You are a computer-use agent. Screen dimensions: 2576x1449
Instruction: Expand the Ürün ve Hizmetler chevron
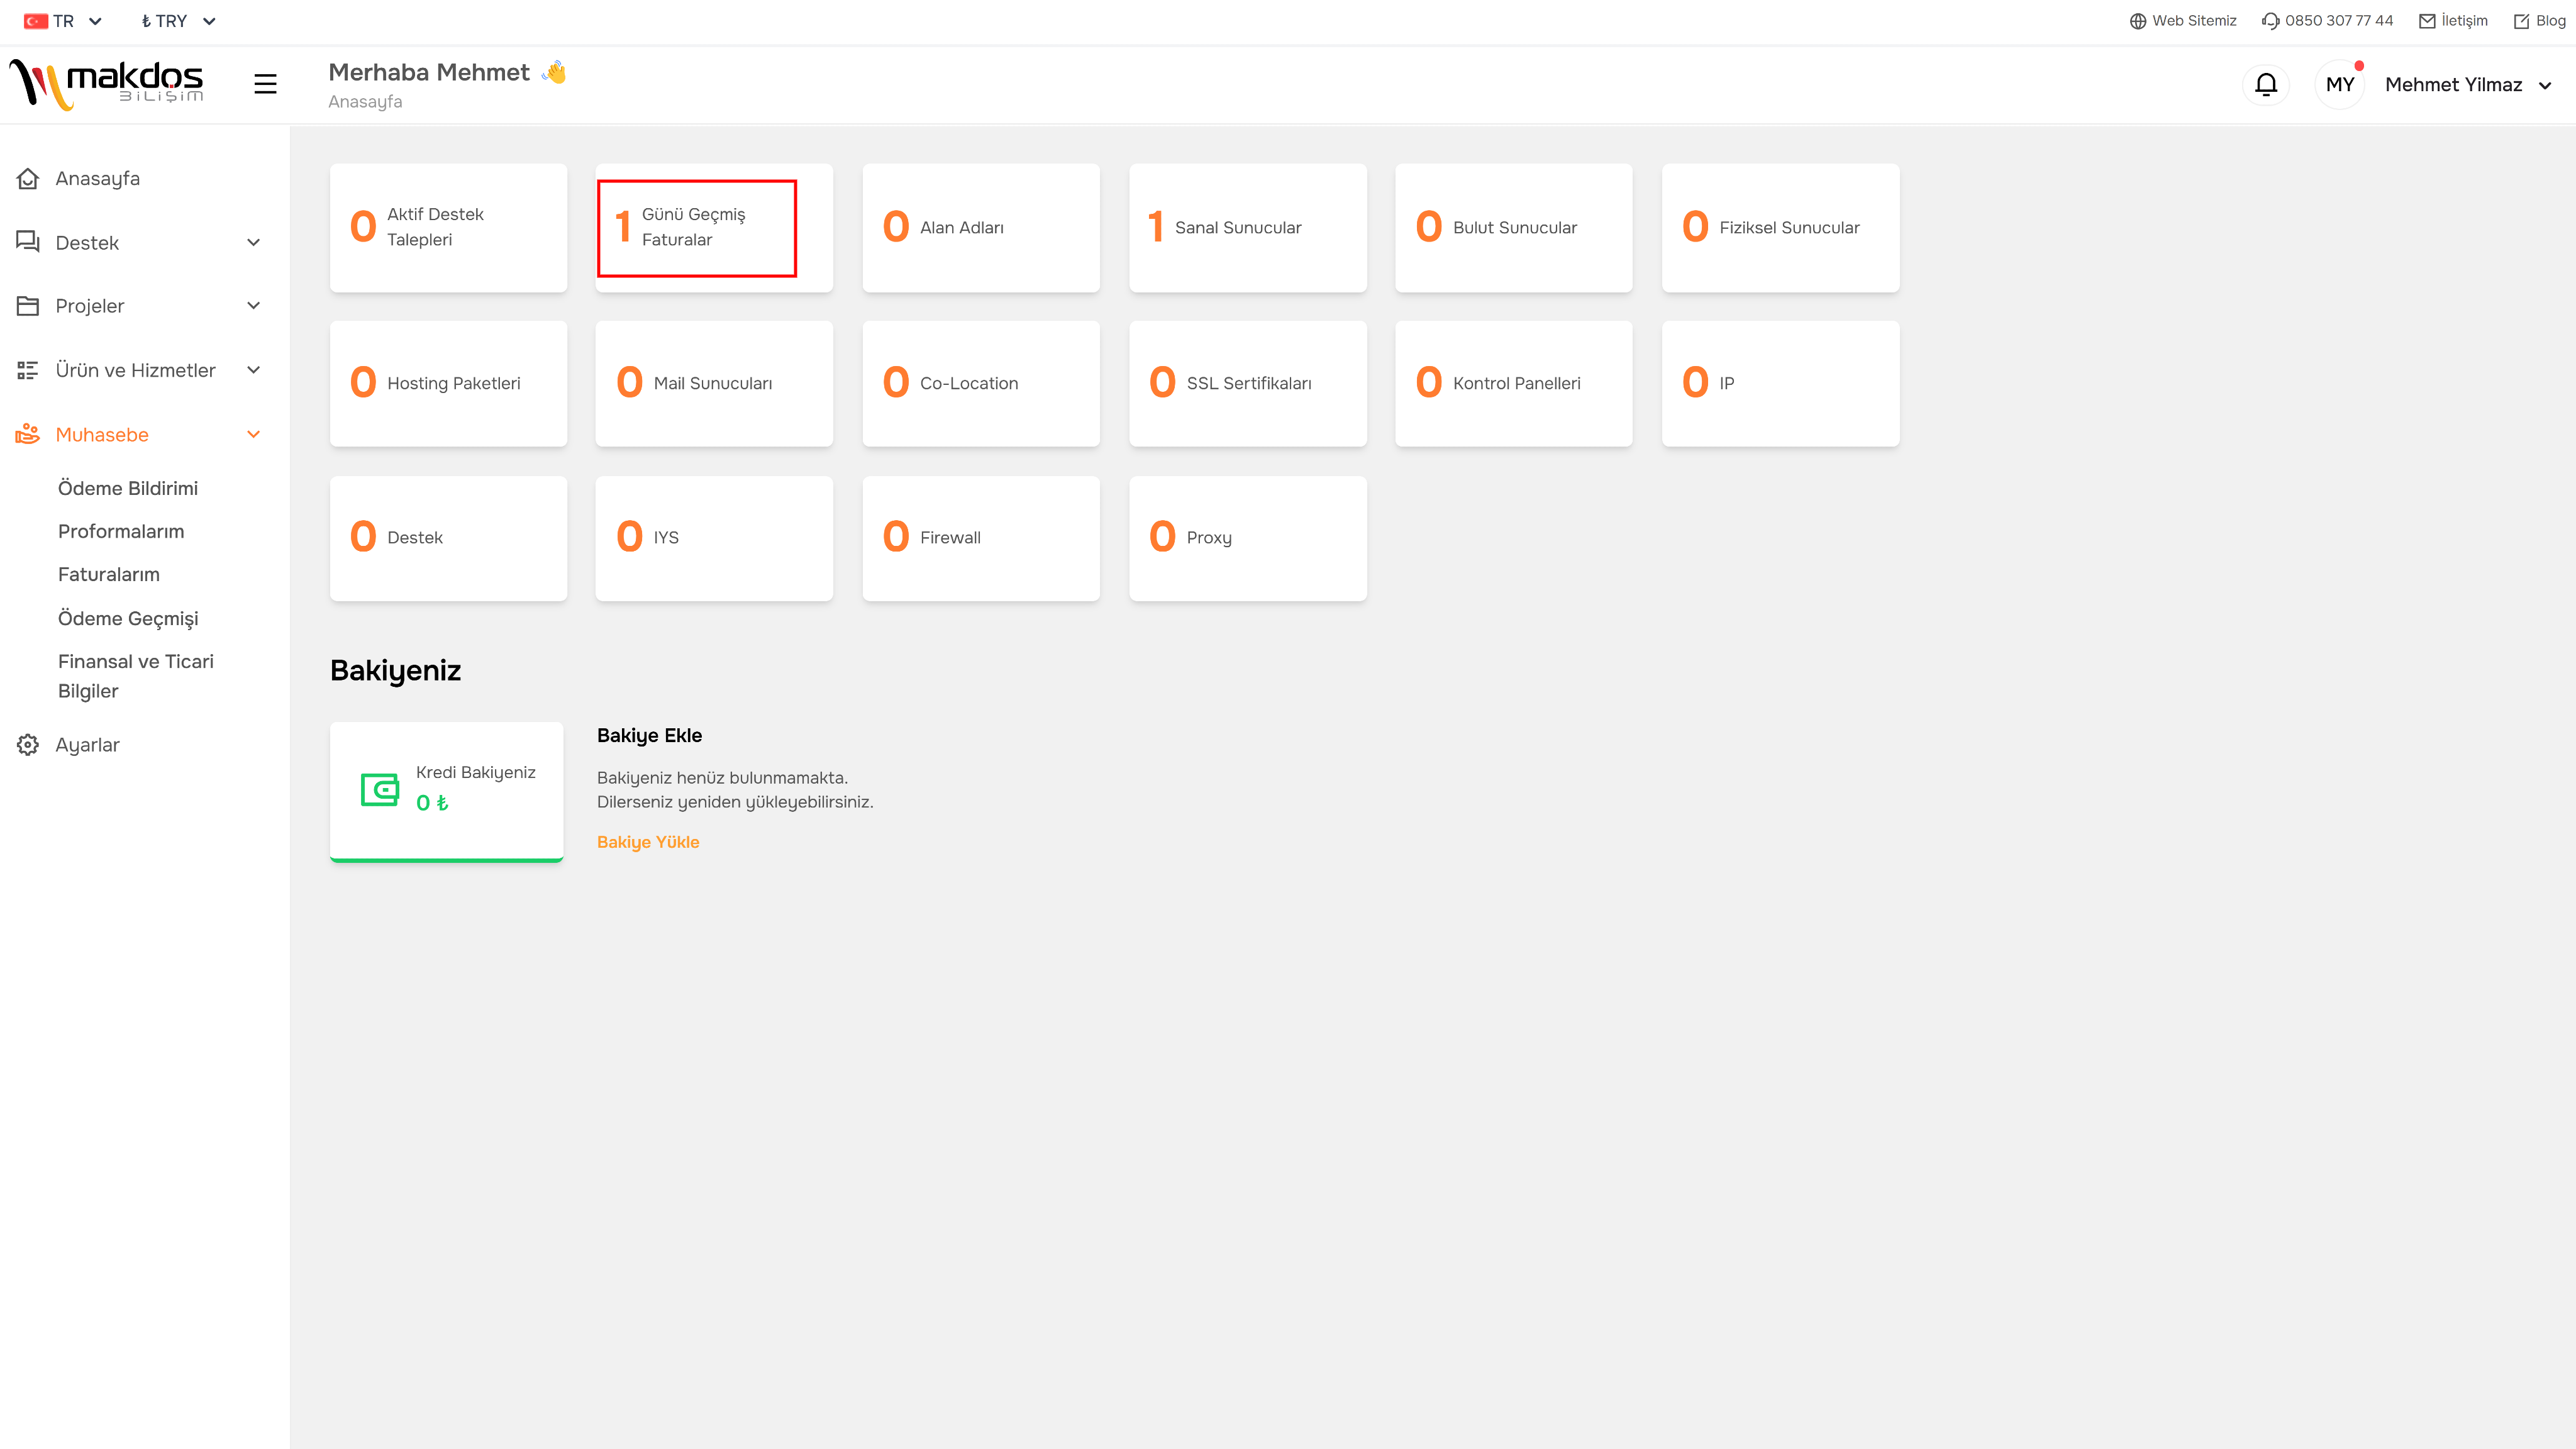(x=253, y=370)
